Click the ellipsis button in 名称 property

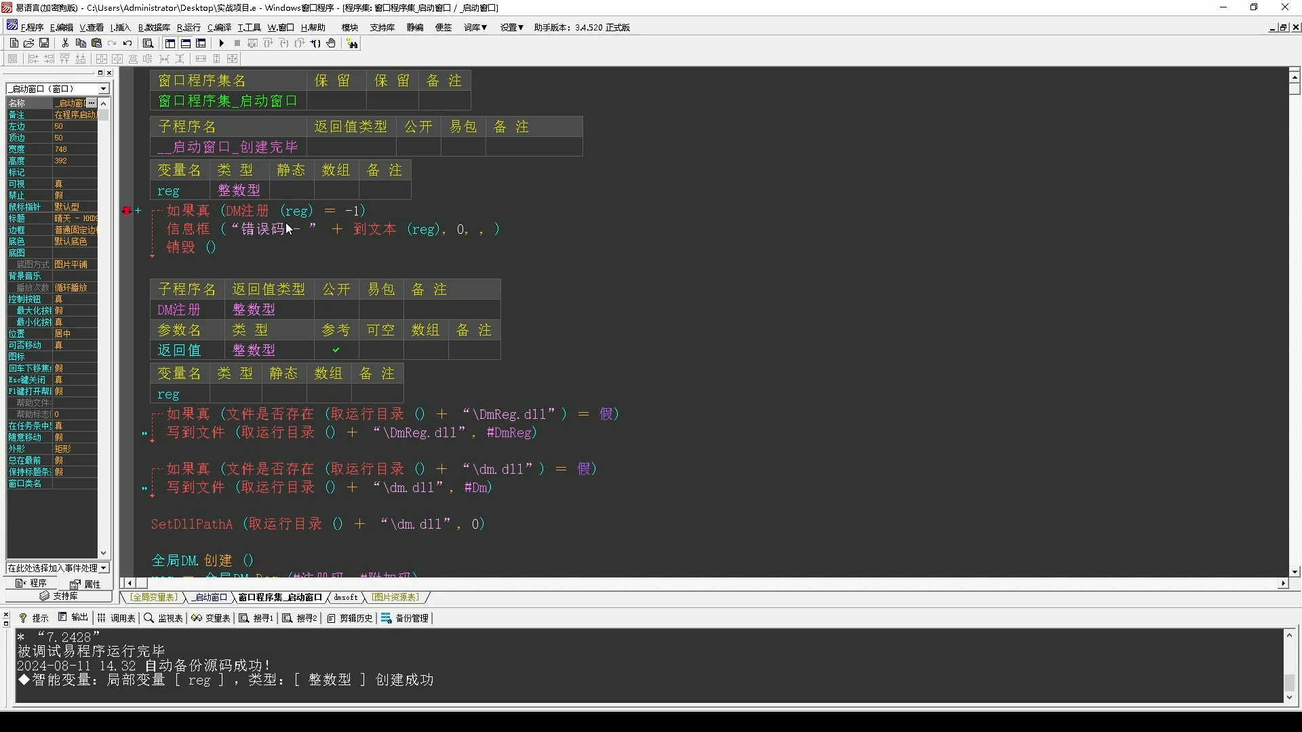click(92, 103)
